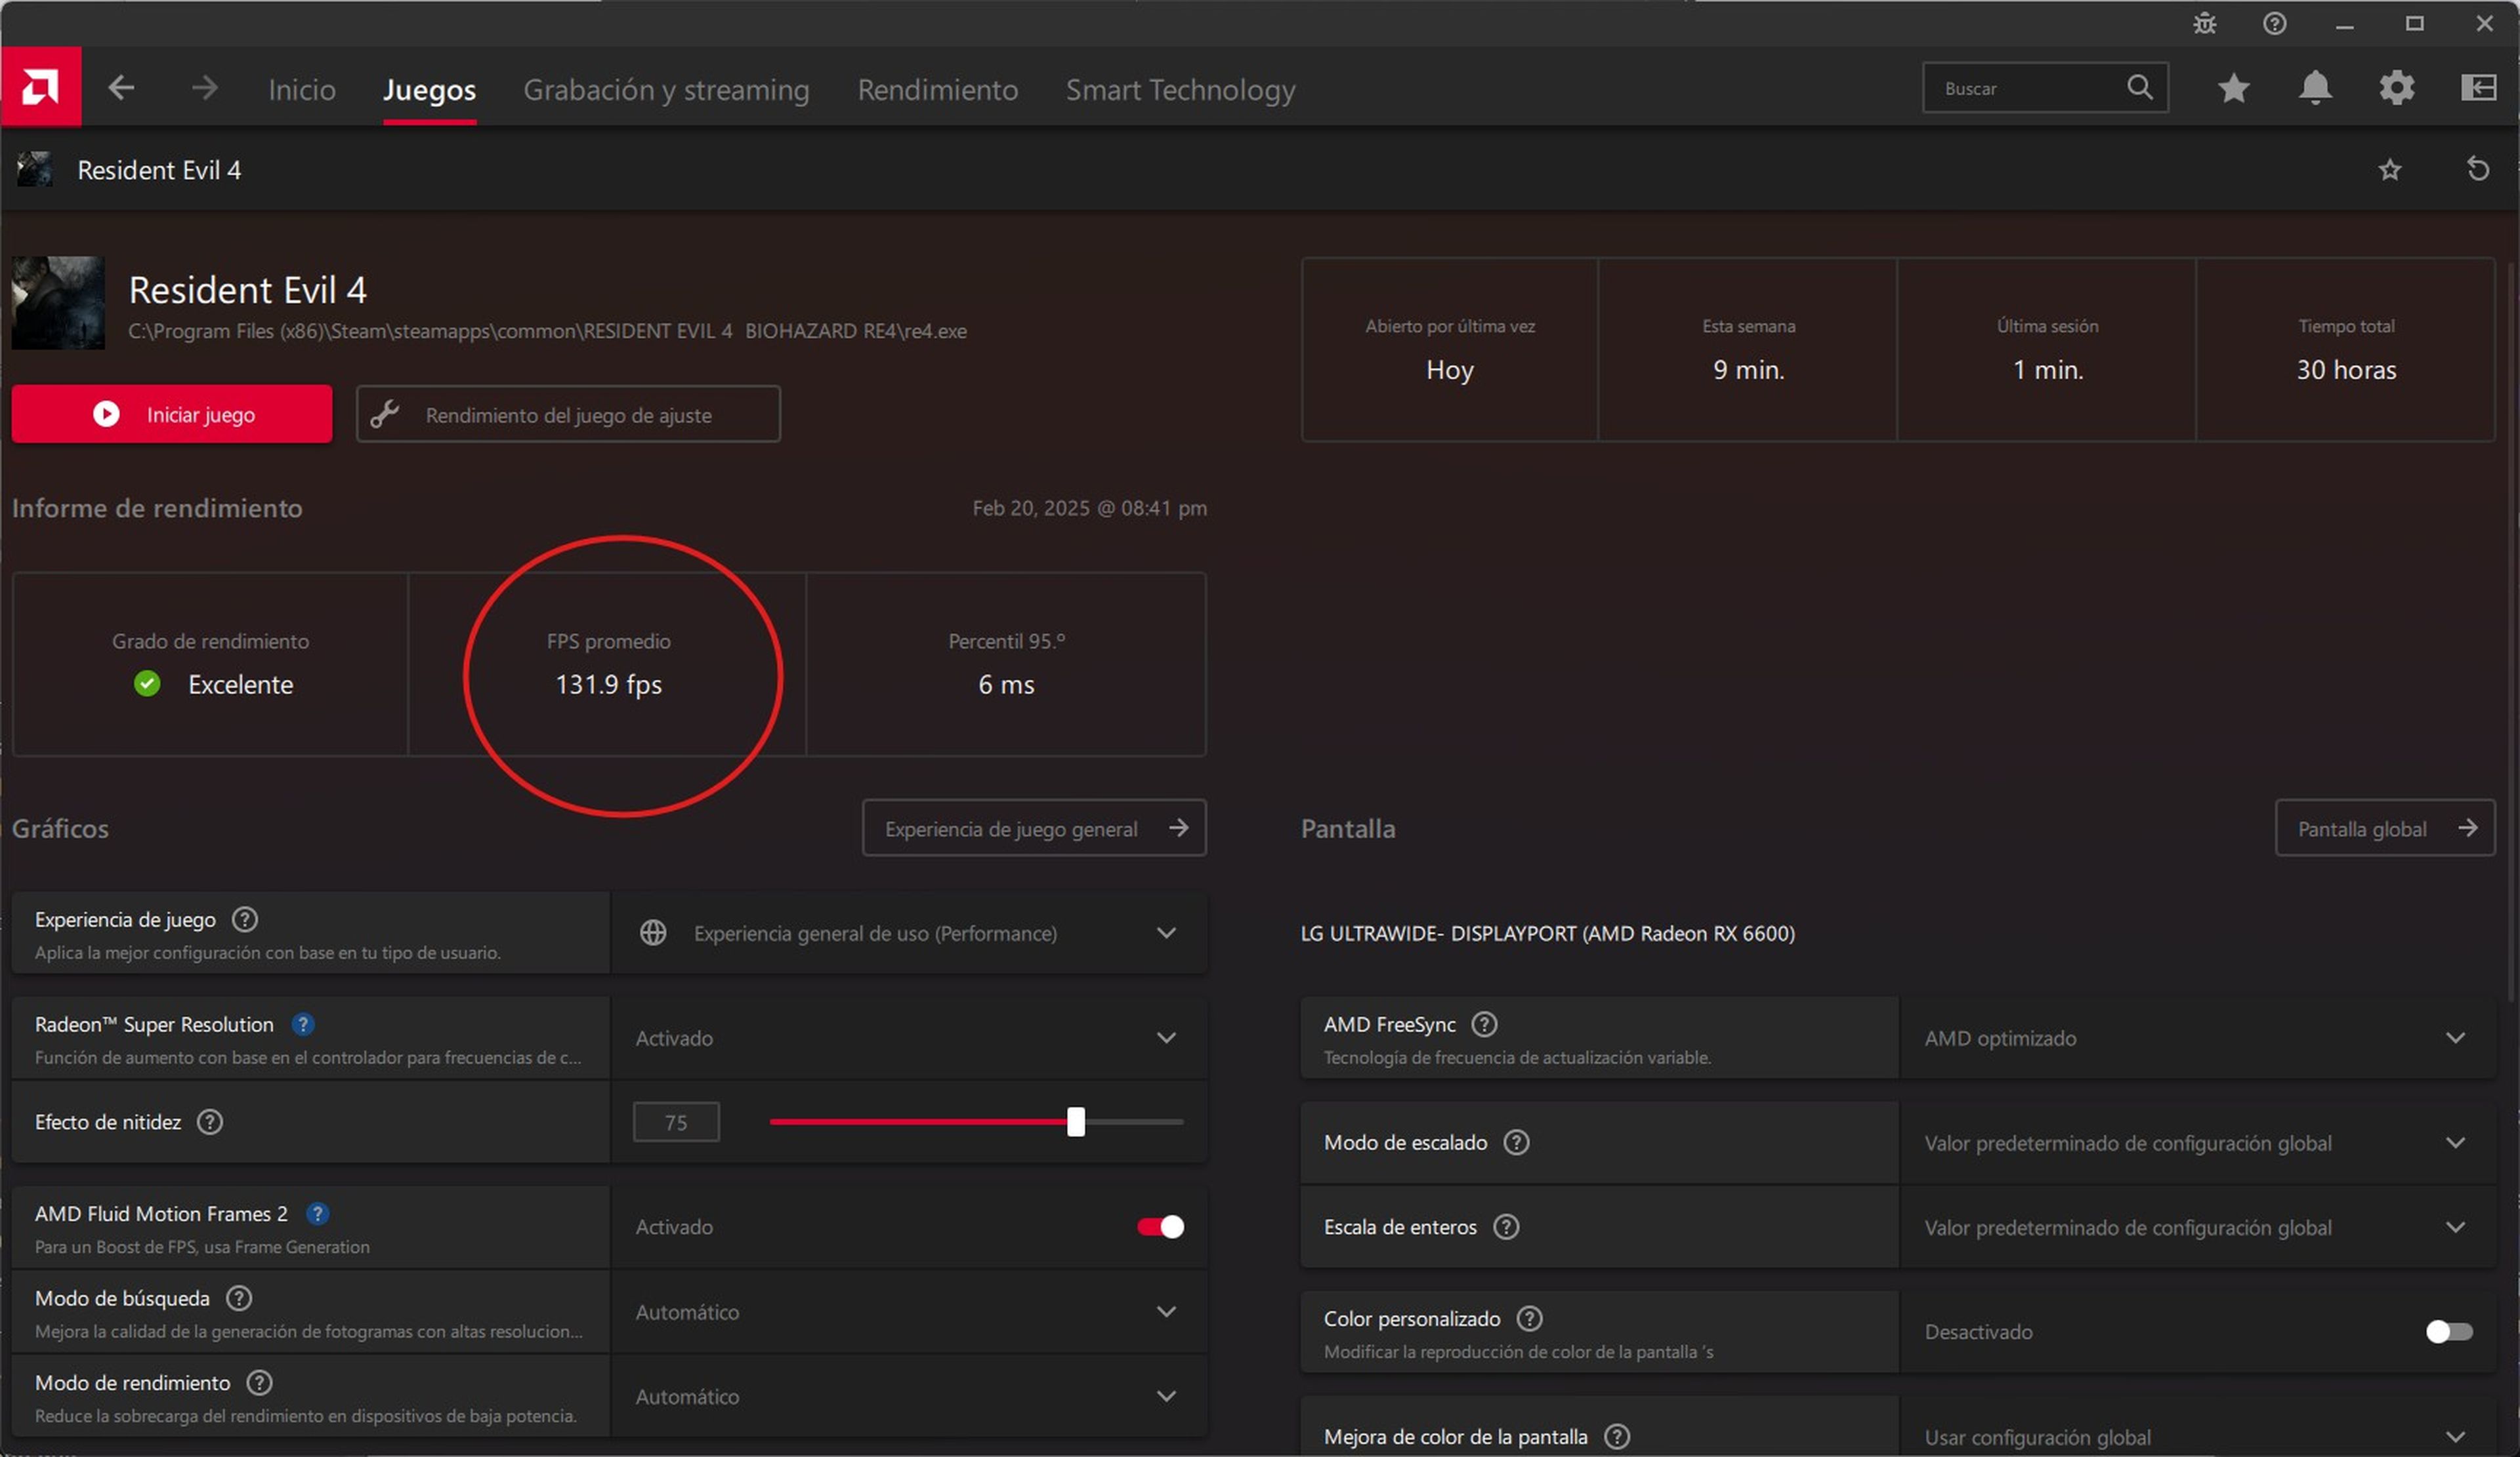Viewport: 2520px width, 1457px height.
Task: Open the bug report icon
Action: click(x=2205, y=23)
